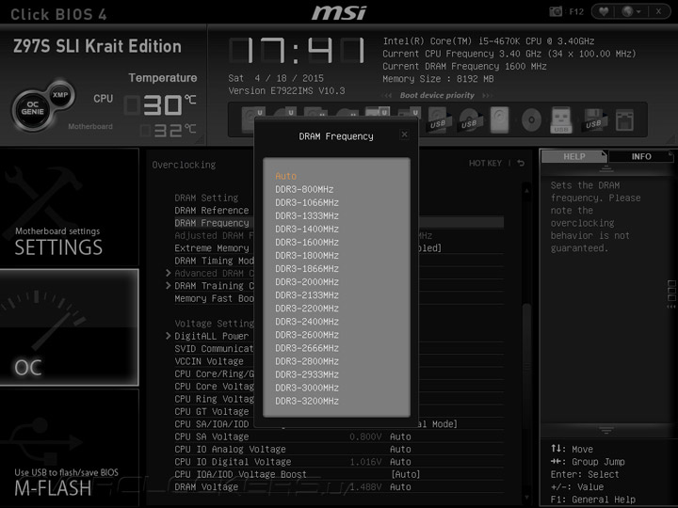
Task: Choose DDR3-2933MHz frequency
Action: tap(307, 374)
